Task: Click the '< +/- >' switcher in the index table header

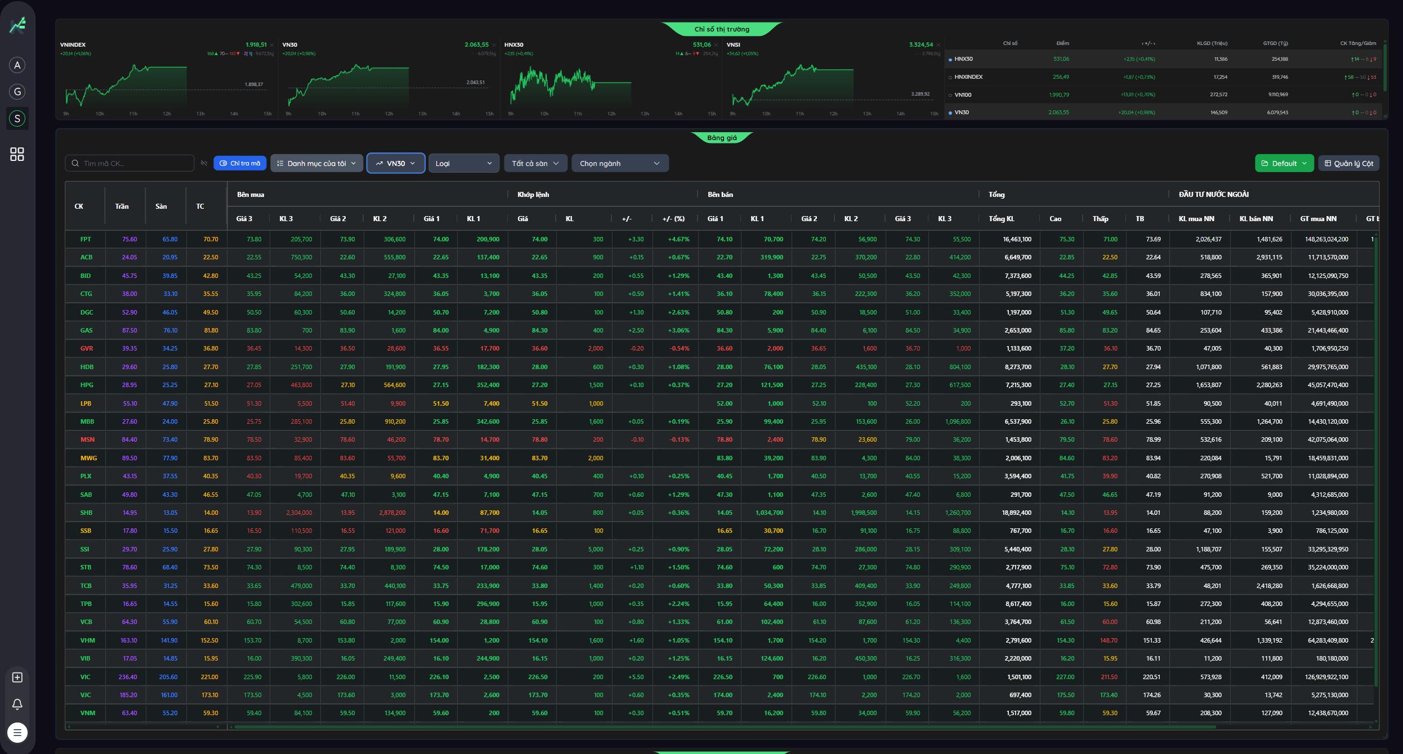Action: [1148, 43]
